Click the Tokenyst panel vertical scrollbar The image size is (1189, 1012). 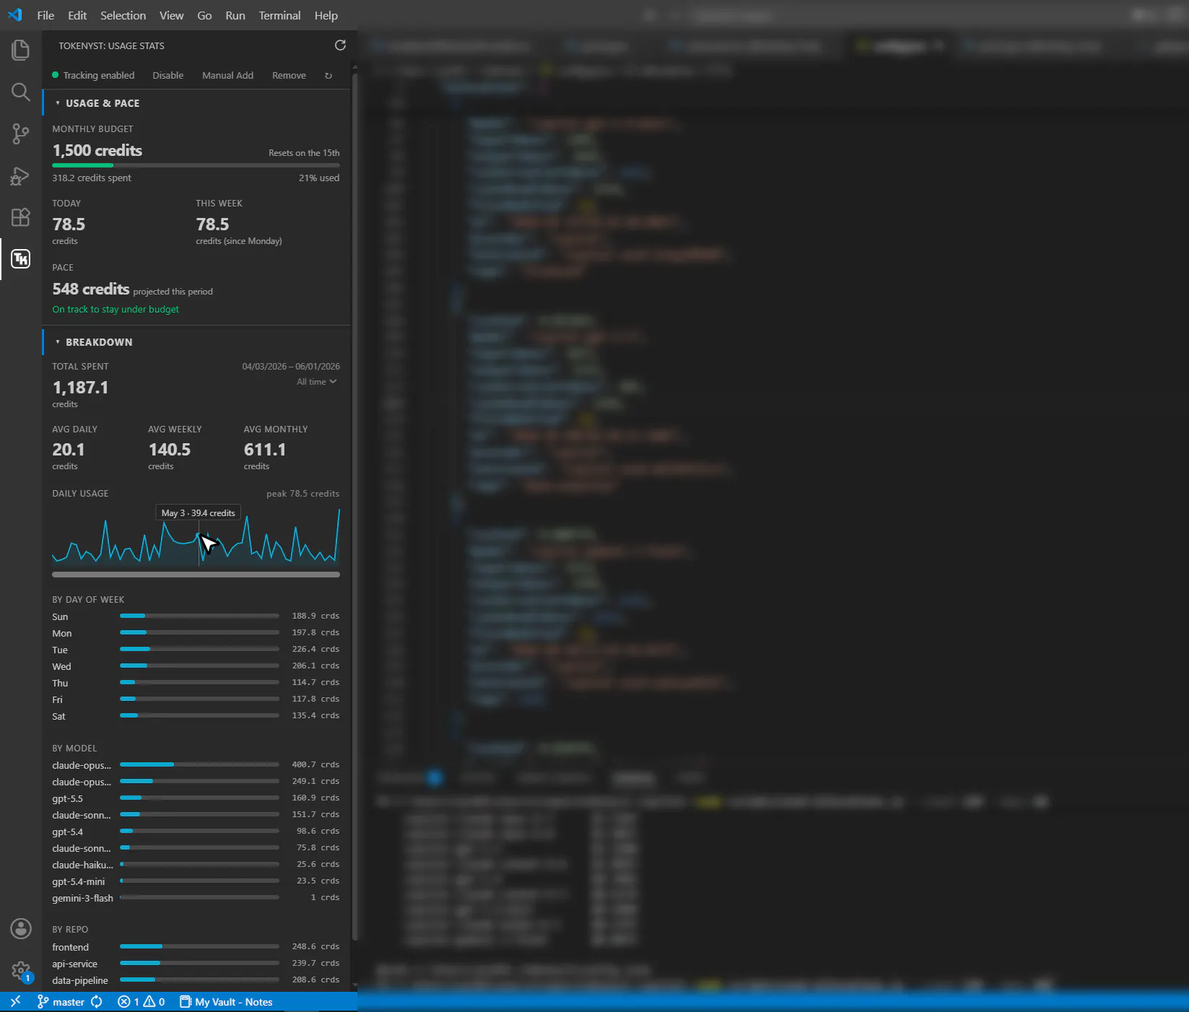coord(354,505)
